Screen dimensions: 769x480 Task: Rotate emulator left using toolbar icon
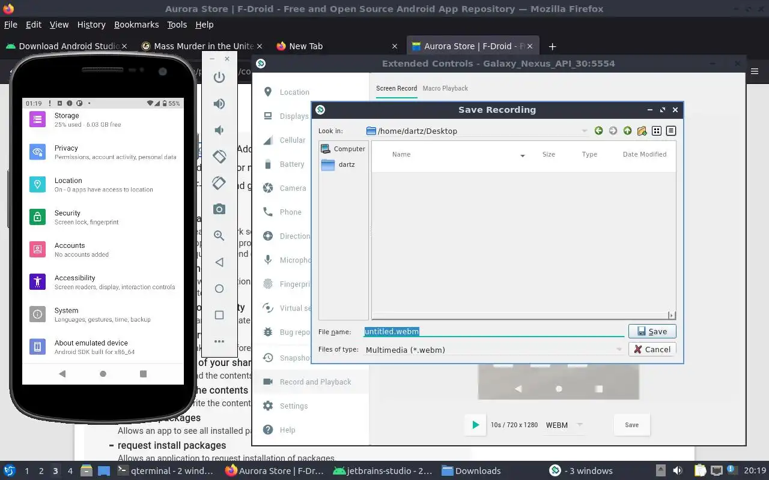coord(219,157)
